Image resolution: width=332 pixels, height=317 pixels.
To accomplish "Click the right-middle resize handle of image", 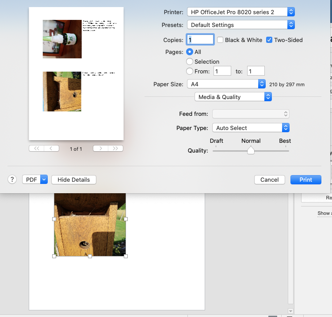I will click(x=126, y=219).
